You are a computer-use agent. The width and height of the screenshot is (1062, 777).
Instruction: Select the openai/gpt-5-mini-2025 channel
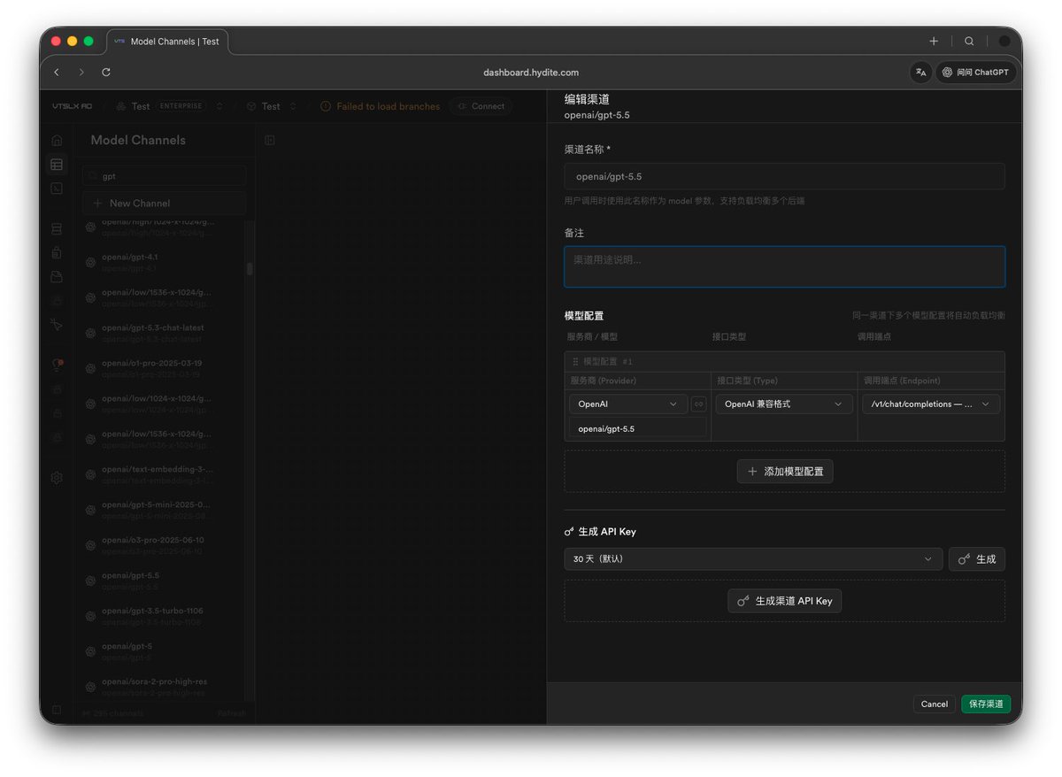click(x=164, y=511)
